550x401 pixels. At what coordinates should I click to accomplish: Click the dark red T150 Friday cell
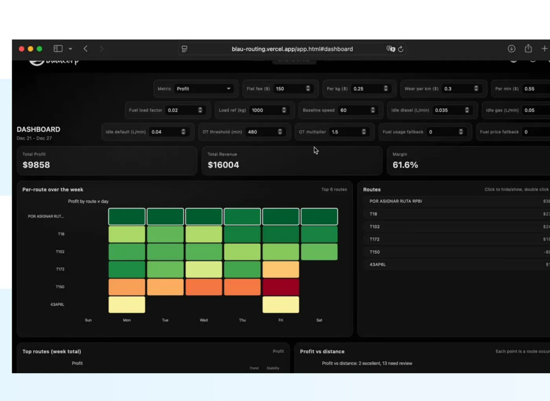point(280,287)
